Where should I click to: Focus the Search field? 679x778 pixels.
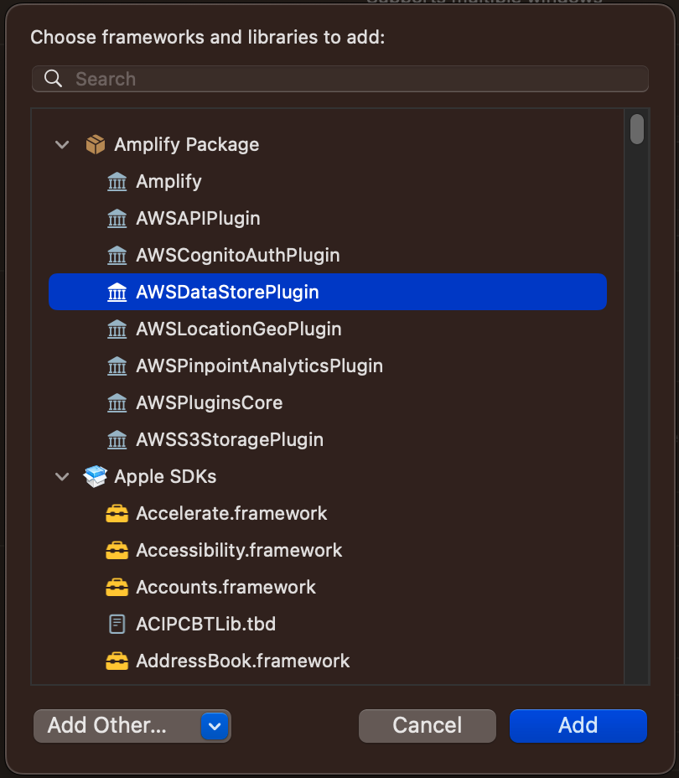pyautogui.click(x=340, y=79)
